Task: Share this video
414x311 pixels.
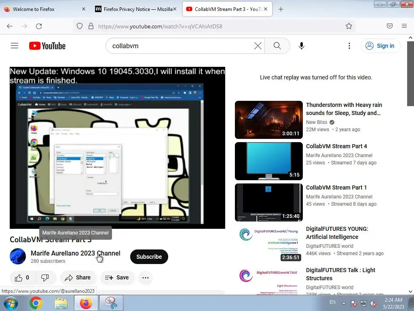Action: (78, 278)
